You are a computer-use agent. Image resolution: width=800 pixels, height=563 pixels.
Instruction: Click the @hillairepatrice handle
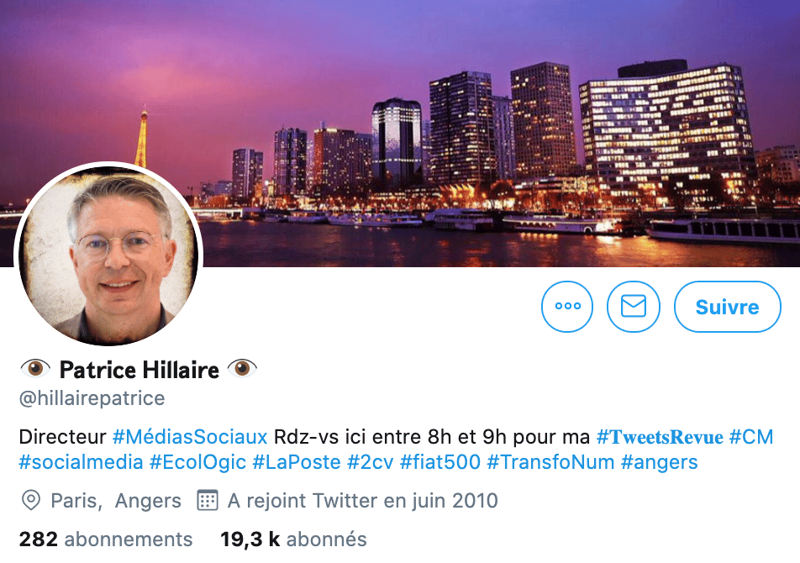pos(92,398)
